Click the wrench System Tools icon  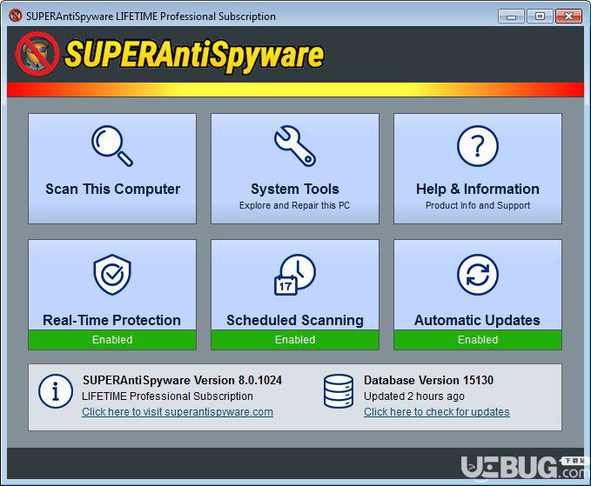(x=295, y=146)
